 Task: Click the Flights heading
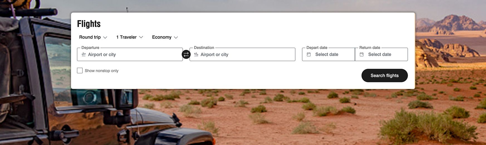click(x=89, y=24)
